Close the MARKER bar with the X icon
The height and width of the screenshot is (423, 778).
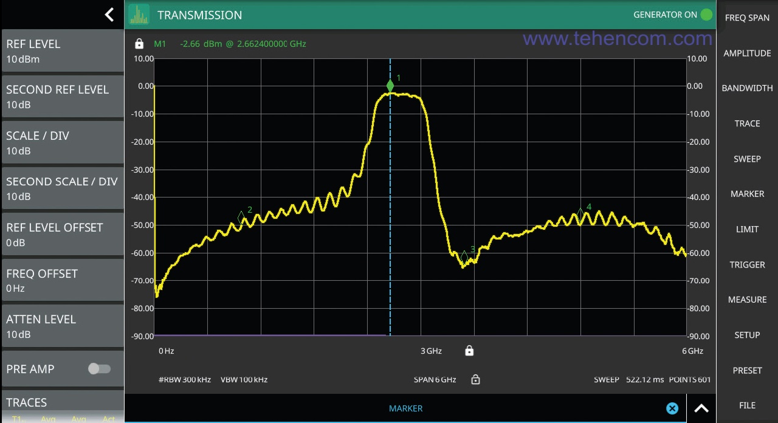672,408
